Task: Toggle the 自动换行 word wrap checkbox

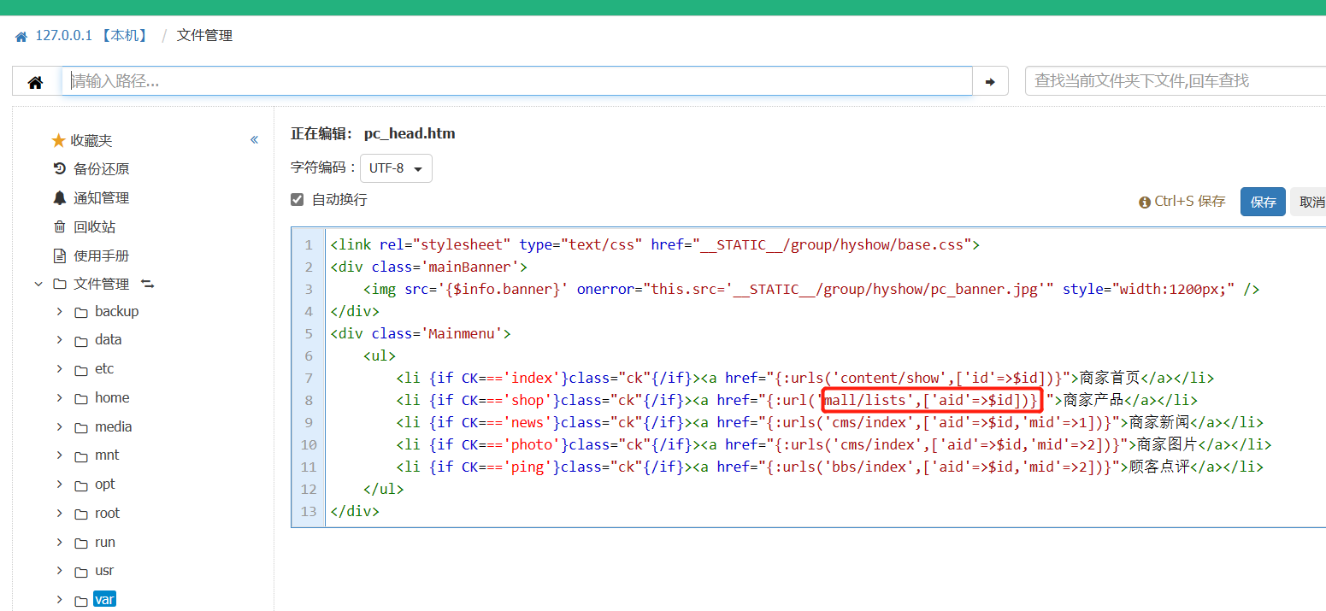Action: click(298, 200)
